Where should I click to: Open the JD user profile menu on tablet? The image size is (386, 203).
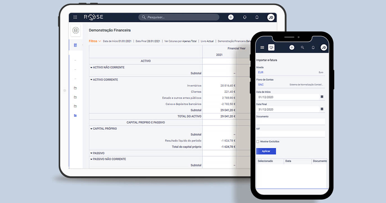(x=271, y=17)
